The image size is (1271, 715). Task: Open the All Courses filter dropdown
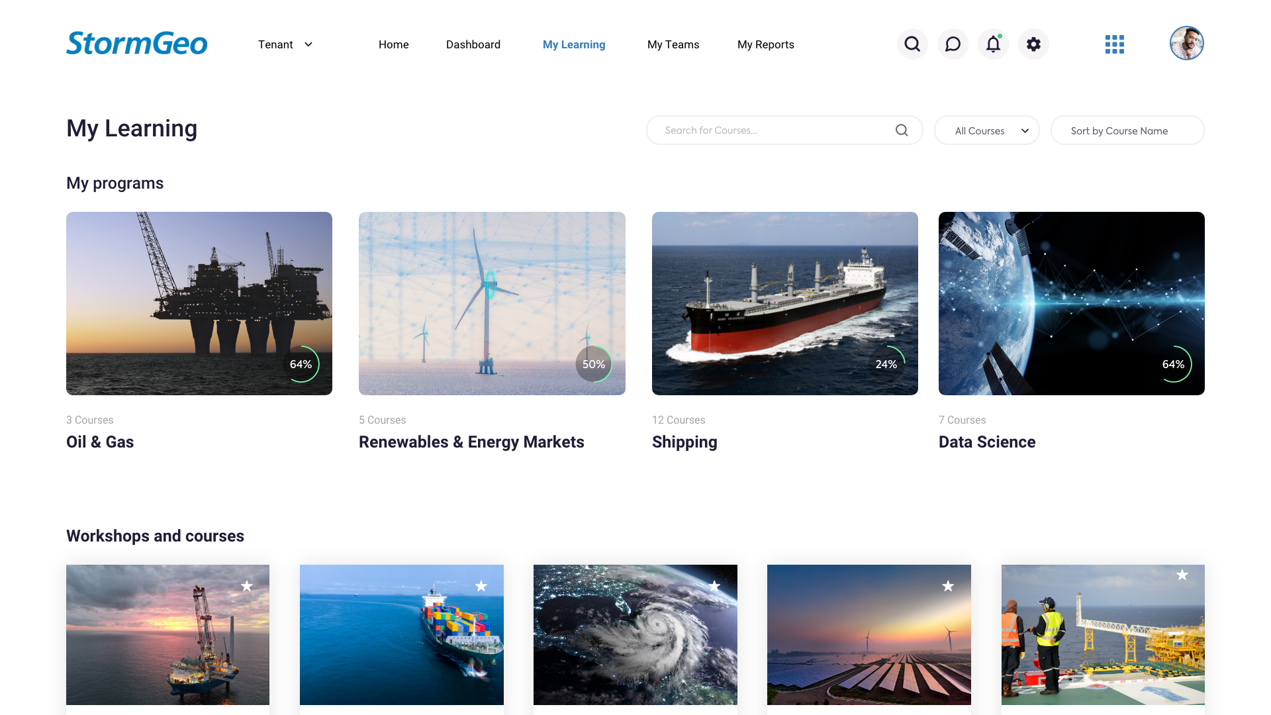[986, 130]
